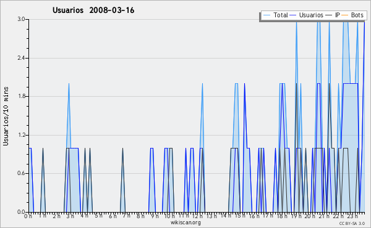The height and width of the screenshot is (228, 371).
Task: Click the '23 h' x-axis label
Action: 352,216
